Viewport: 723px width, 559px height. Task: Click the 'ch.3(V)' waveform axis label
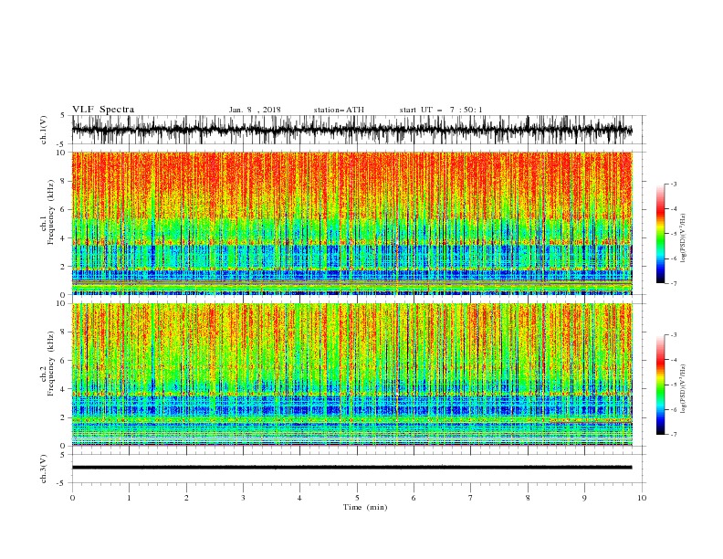tap(44, 469)
